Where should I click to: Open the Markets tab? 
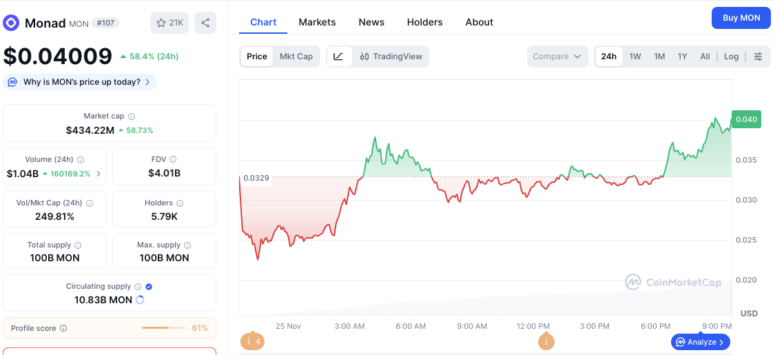(x=317, y=22)
